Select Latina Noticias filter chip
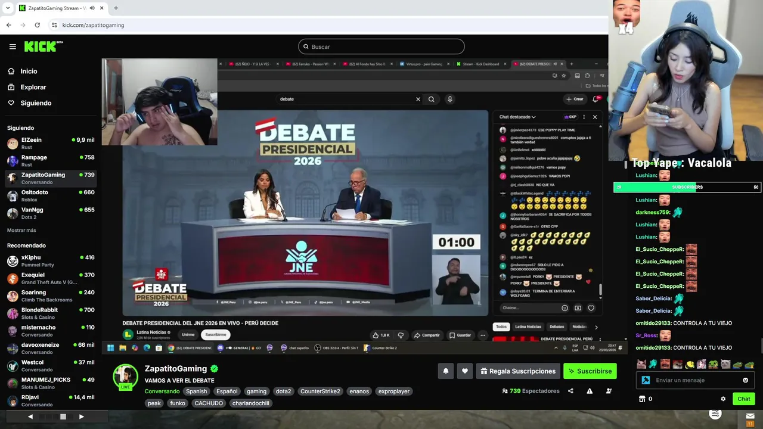The width and height of the screenshot is (763, 429). pos(528,327)
